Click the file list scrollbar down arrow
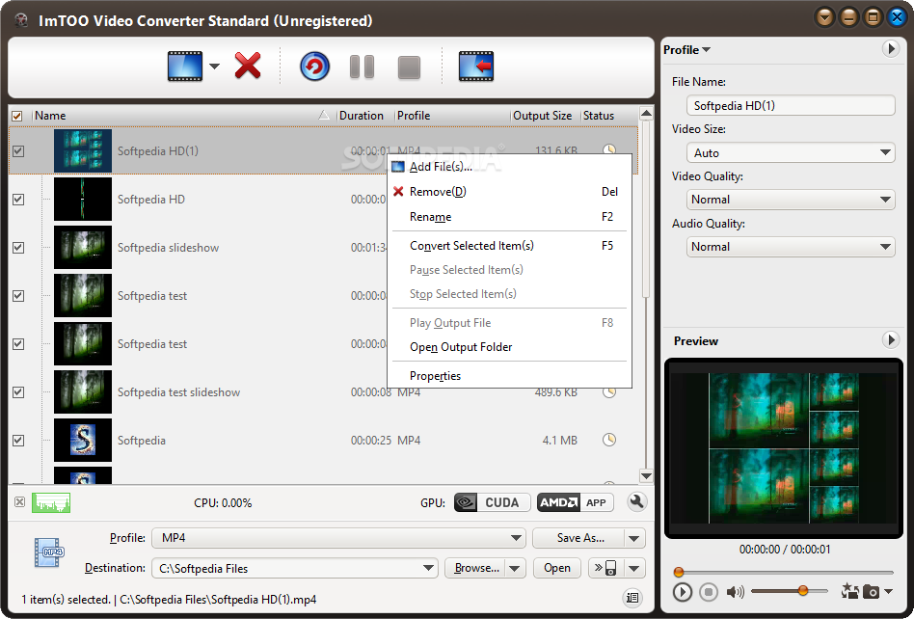The width and height of the screenshot is (914, 619). 646,475
